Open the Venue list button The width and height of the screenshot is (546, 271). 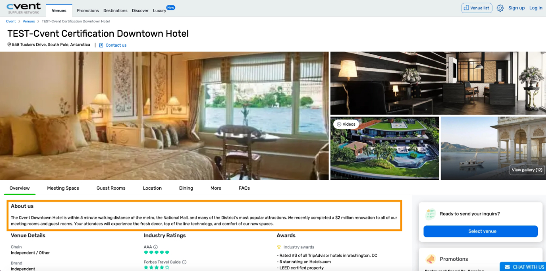click(x=476, y=8)
